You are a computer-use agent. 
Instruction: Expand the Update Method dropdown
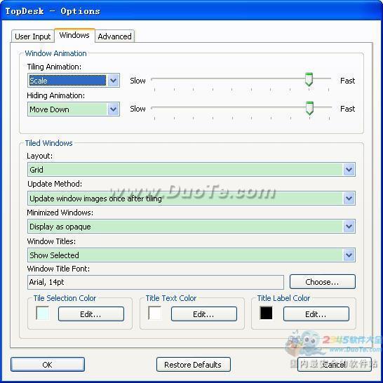191,198
